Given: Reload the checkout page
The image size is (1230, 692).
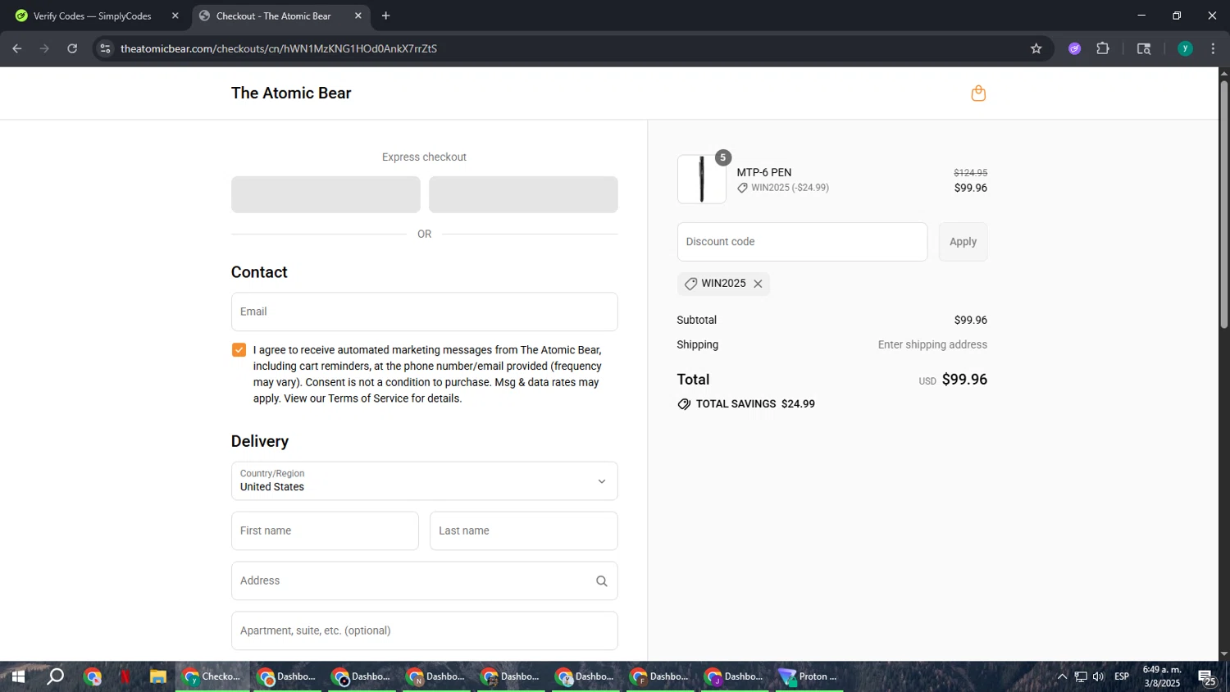Looking at the screenshot, I should 72,48.
